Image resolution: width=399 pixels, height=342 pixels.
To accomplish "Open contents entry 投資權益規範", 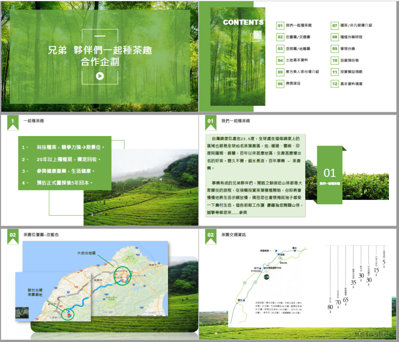I will (351, 72).
